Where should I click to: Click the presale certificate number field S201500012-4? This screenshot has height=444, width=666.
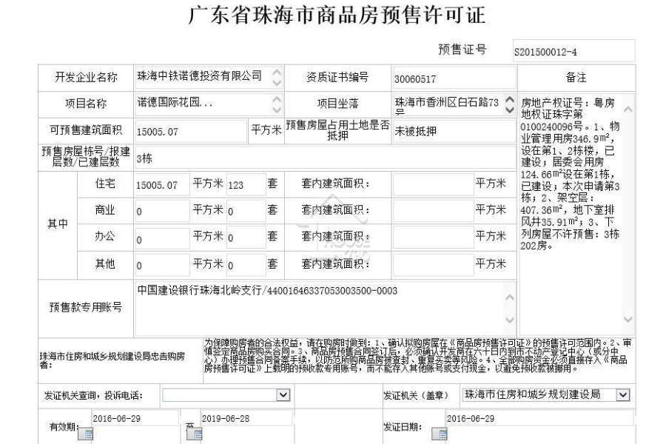coord(573,51)
